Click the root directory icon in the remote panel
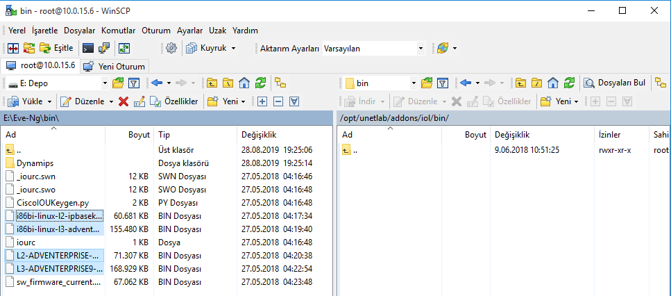This screenshot has height=296, width=671. pyautogui.click(x=536, y=83)
